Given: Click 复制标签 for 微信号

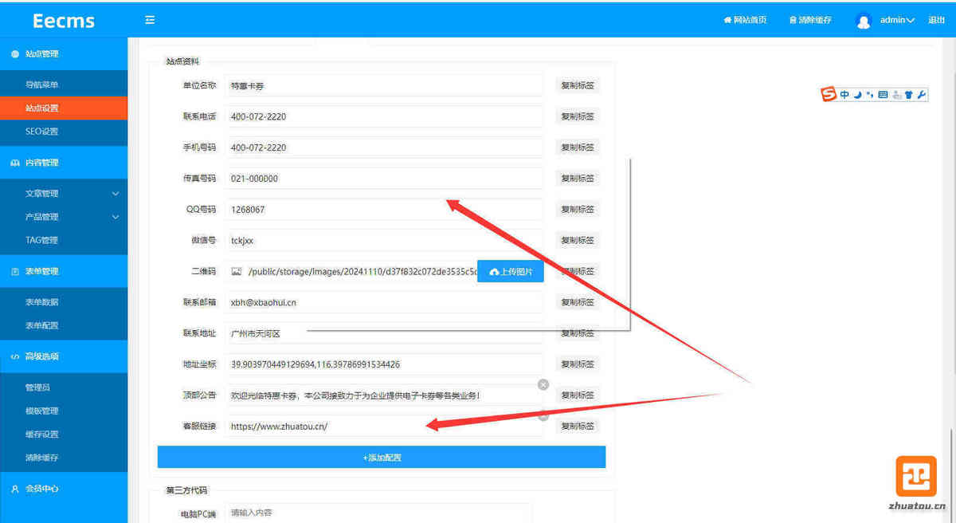Looking at the screenshot, I should [x=578, y=240].
